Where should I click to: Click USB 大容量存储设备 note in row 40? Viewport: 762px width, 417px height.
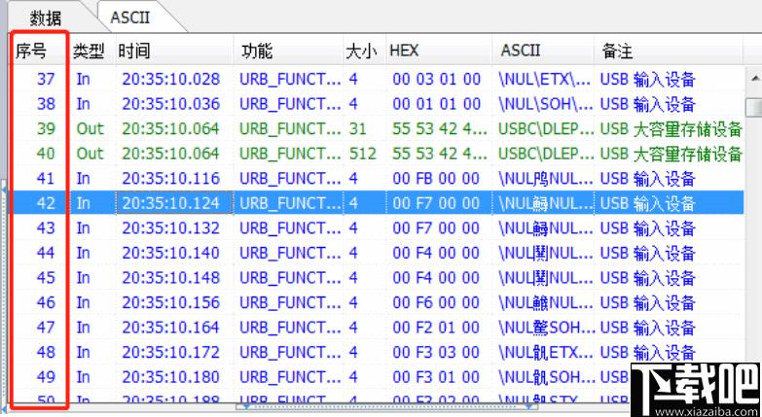pos(671,154)
